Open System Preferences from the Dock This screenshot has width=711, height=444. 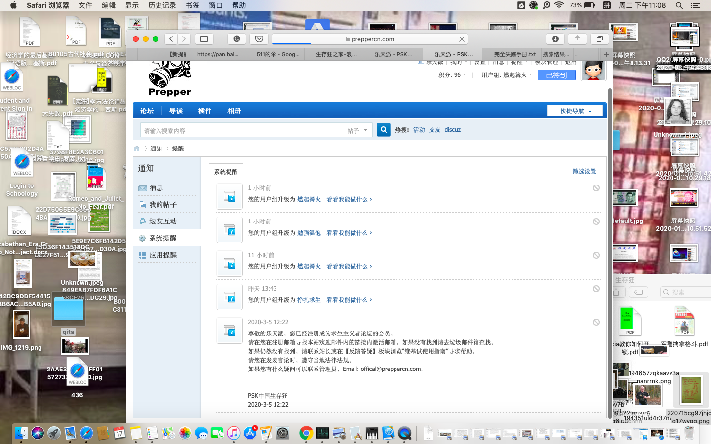click(x=283, y=433)
